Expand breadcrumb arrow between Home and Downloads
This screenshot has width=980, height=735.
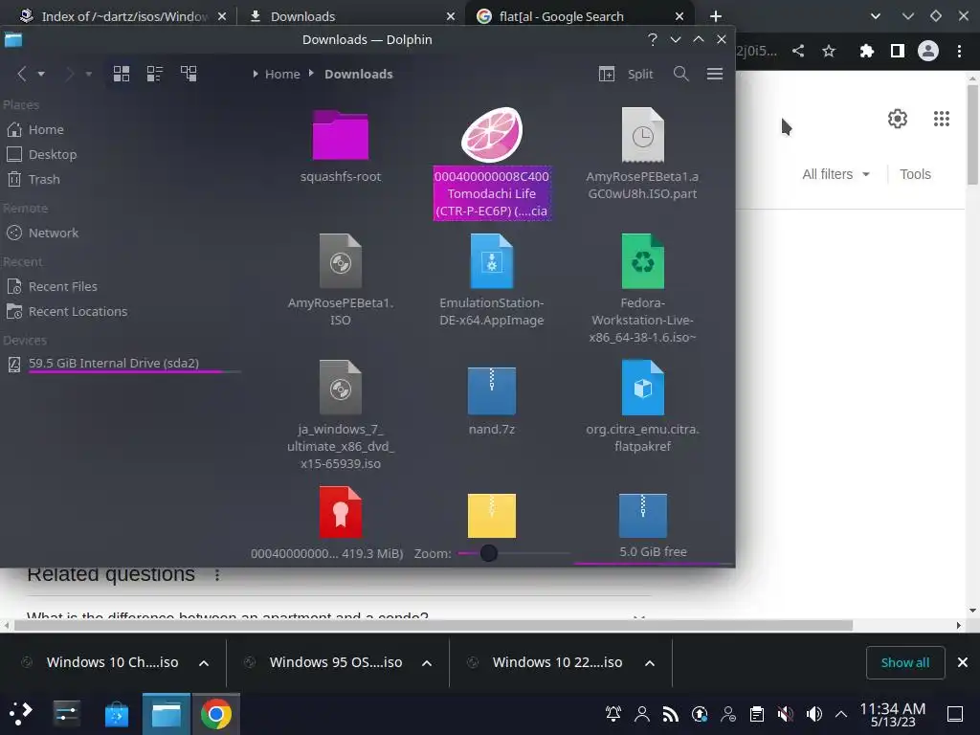pyautogui.click(x=311, y=73)
